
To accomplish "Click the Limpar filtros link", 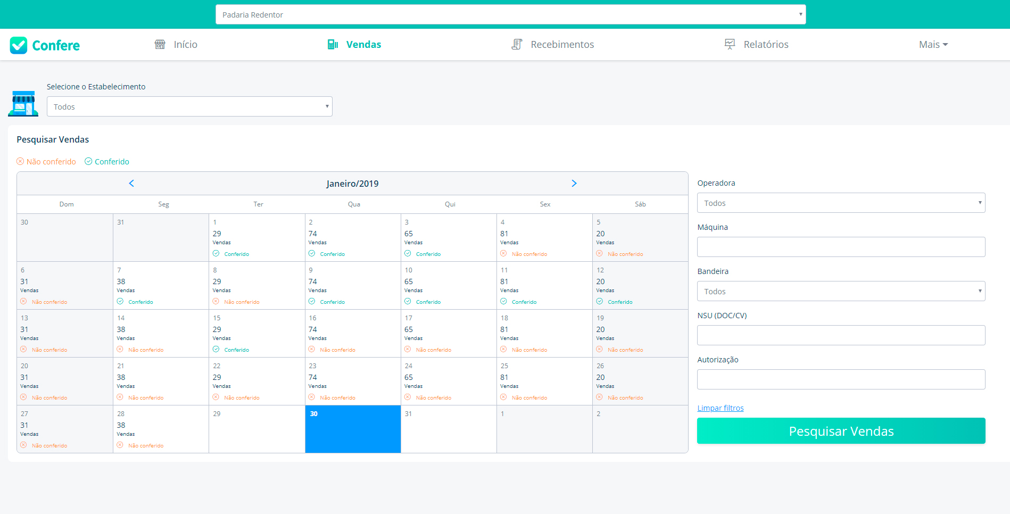I will click(720, 408).
